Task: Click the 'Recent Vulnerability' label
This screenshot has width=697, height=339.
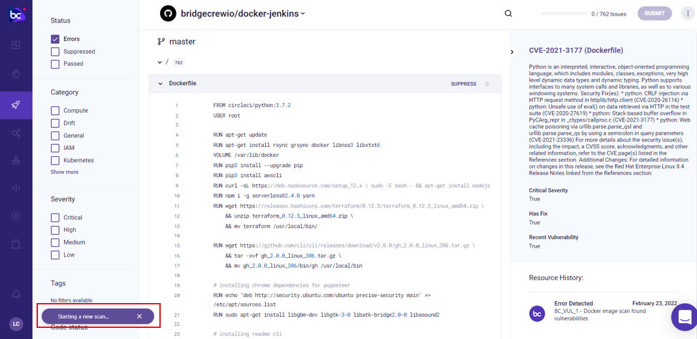Action: point(553,237)
